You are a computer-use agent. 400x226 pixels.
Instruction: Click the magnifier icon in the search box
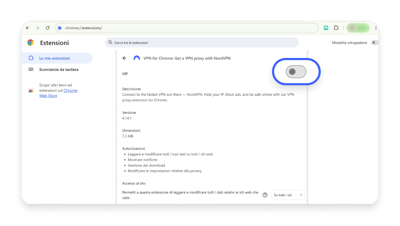[x=110, y=43]
